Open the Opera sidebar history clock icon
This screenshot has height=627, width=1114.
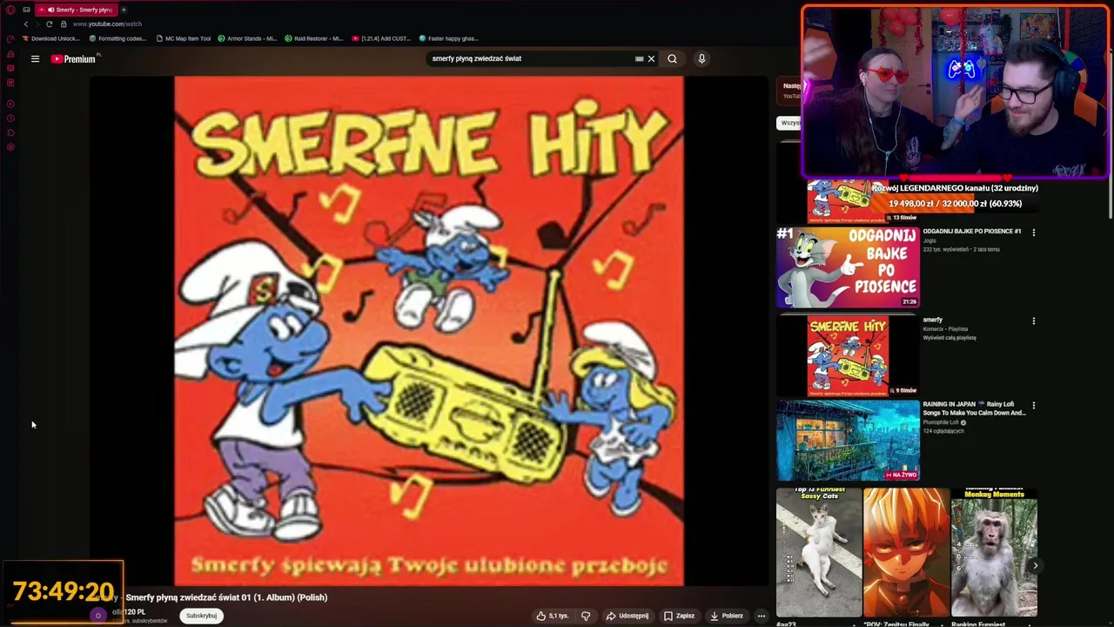coord(10,118)
